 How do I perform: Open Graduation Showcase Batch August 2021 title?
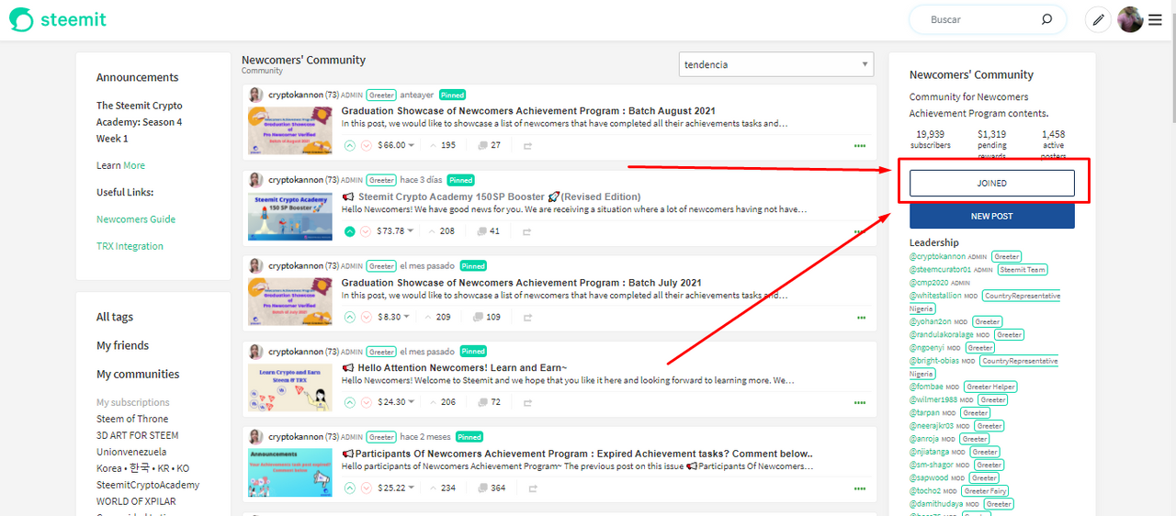[528, 111]
